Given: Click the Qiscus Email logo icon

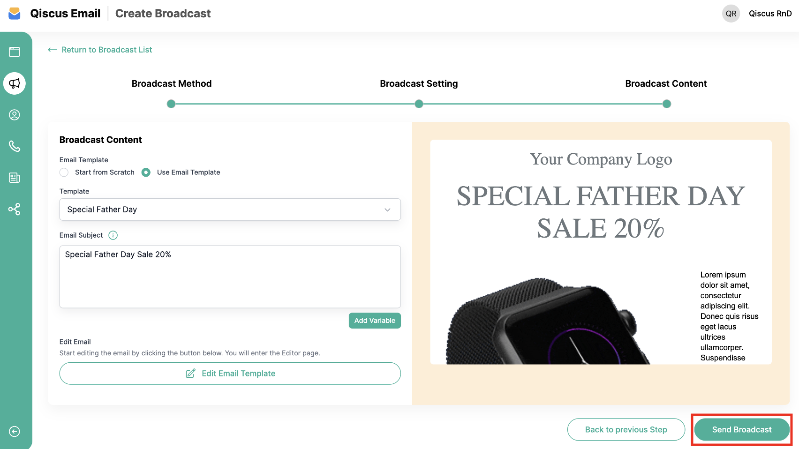Looking at the screenshot, I should [15, 14].
